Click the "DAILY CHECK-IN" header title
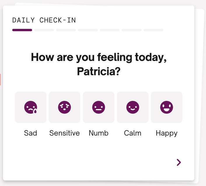This screenshot has height=186, width=206. pos(44,20)
